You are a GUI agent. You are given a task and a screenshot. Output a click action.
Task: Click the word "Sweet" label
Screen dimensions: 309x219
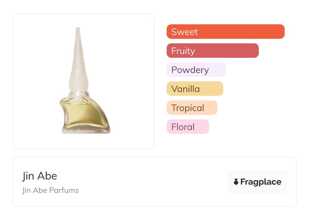point(184,32)
